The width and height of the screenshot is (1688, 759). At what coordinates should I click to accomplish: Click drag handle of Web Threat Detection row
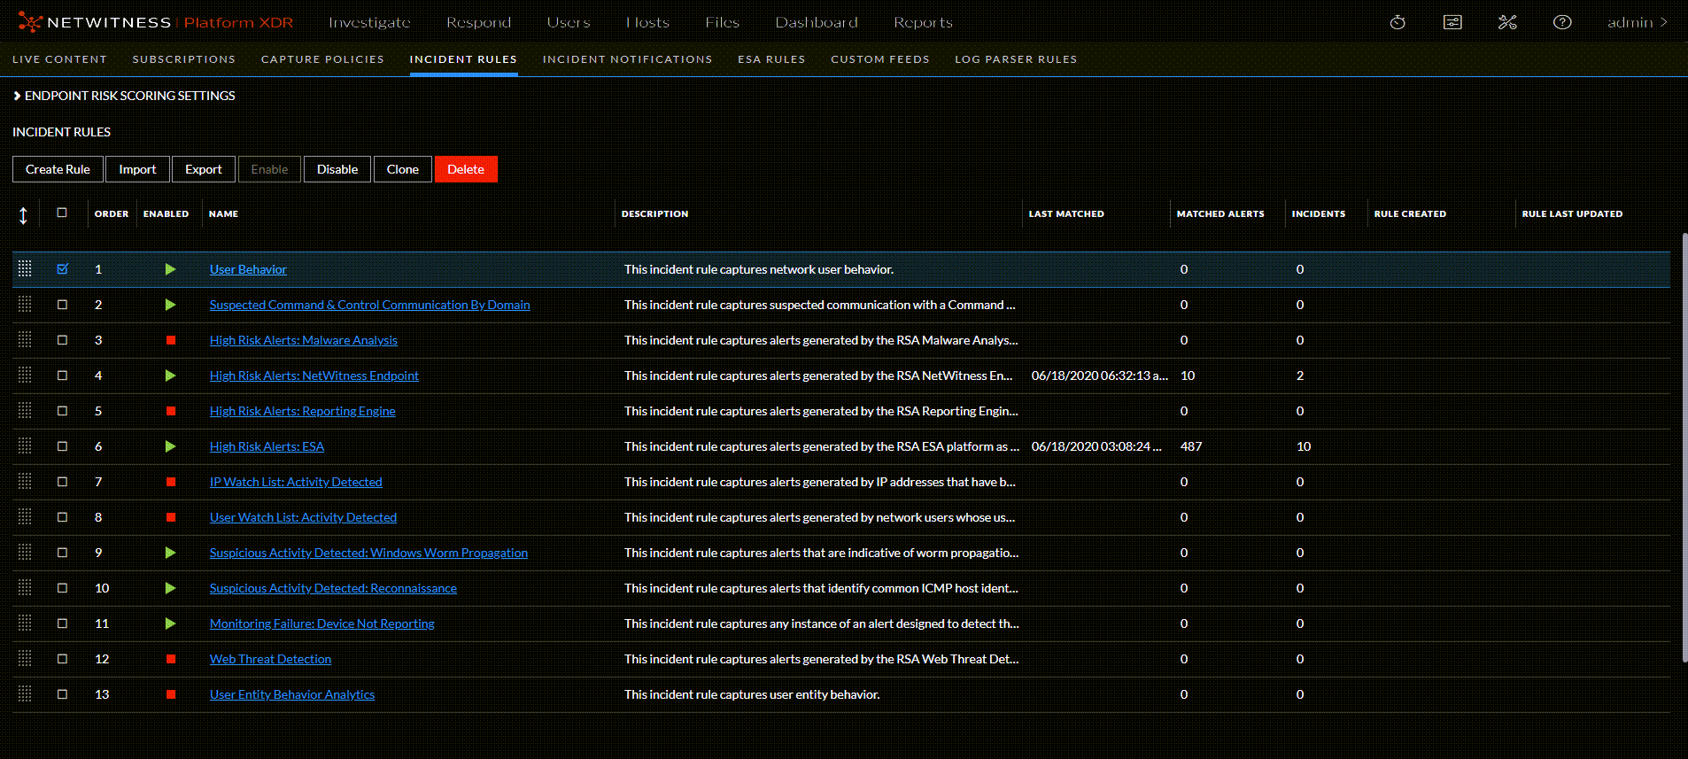pyautogui.click(x=25, y=659)
